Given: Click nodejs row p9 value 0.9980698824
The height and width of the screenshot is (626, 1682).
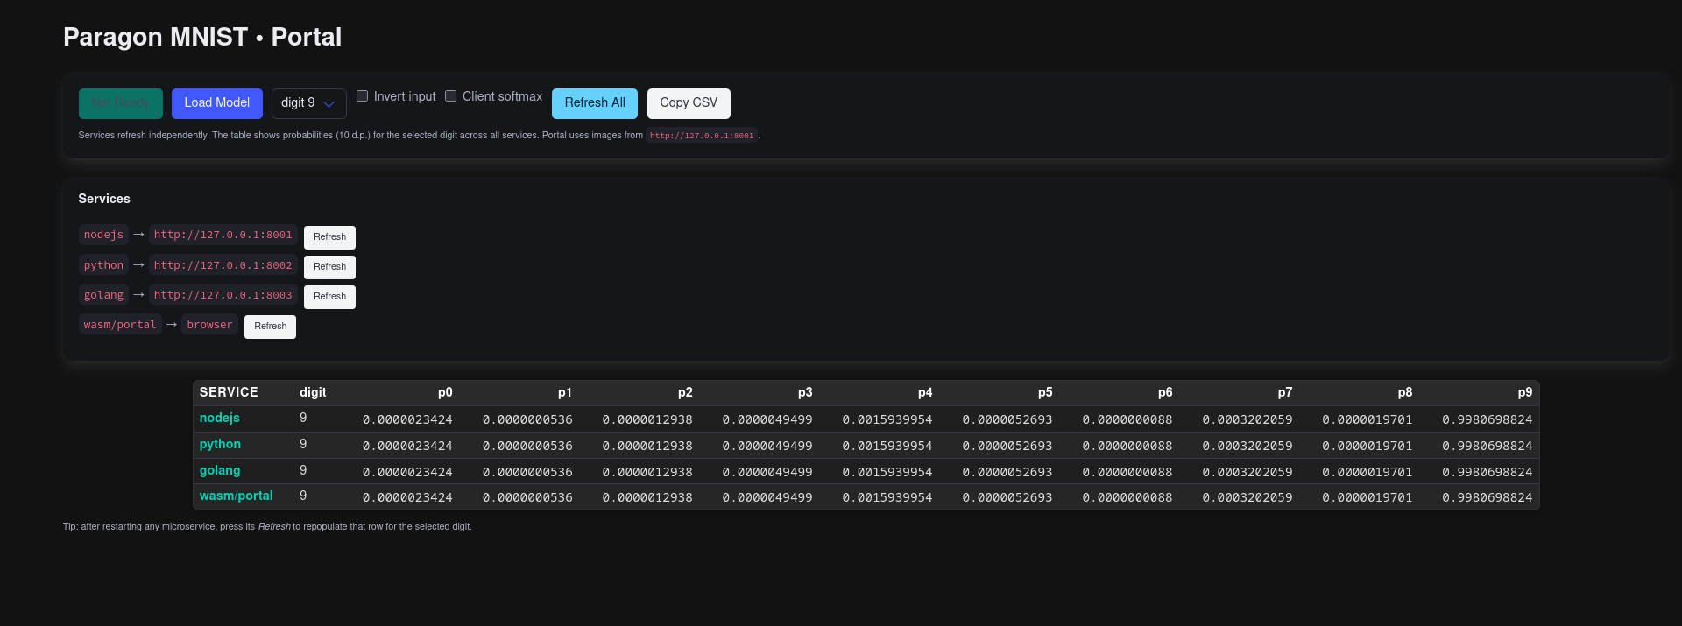Looking at the screenshot, I should tap(1488, 419).
